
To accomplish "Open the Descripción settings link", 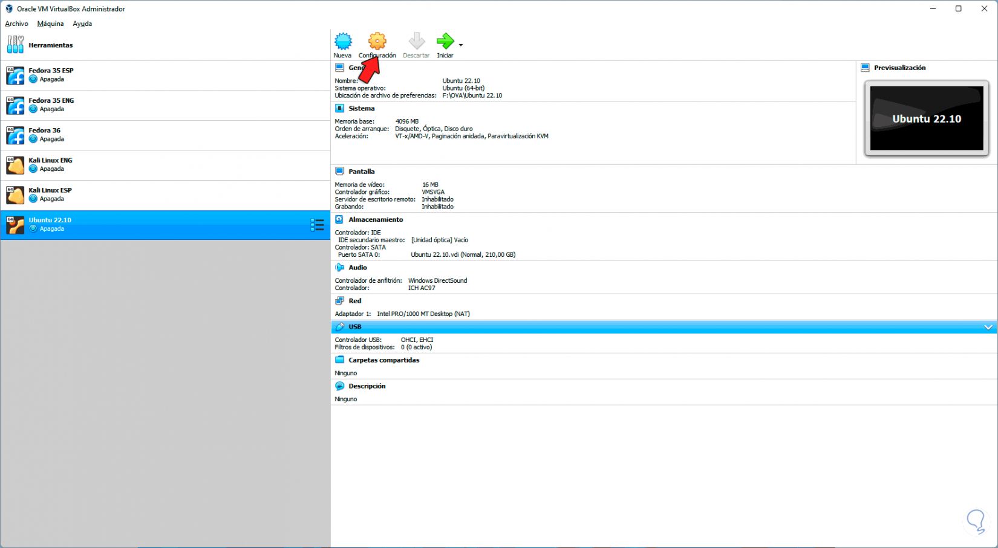I will click(x=367, y=386).
